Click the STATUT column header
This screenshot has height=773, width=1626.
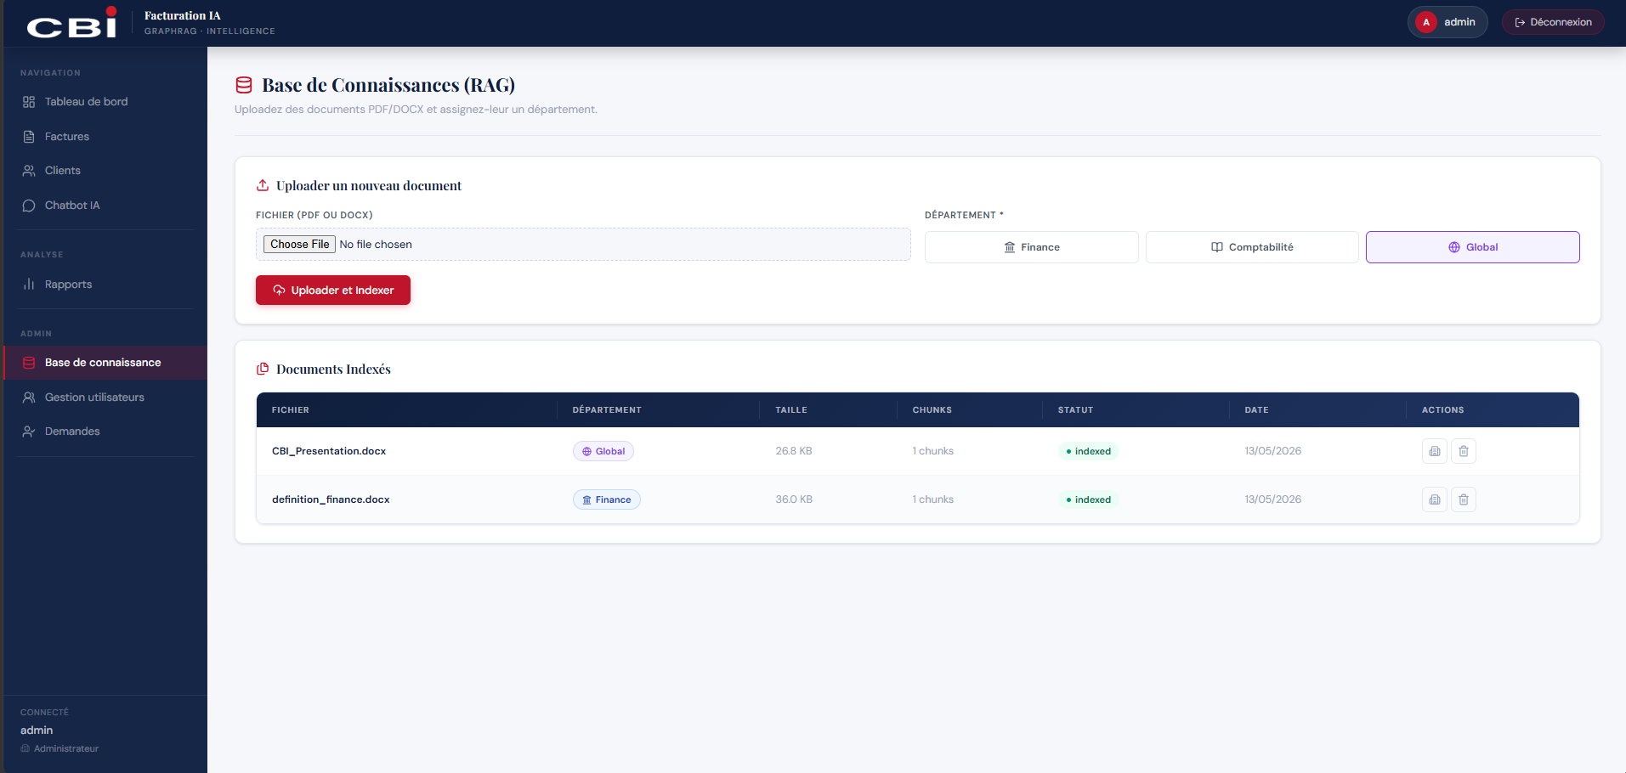1076,410
